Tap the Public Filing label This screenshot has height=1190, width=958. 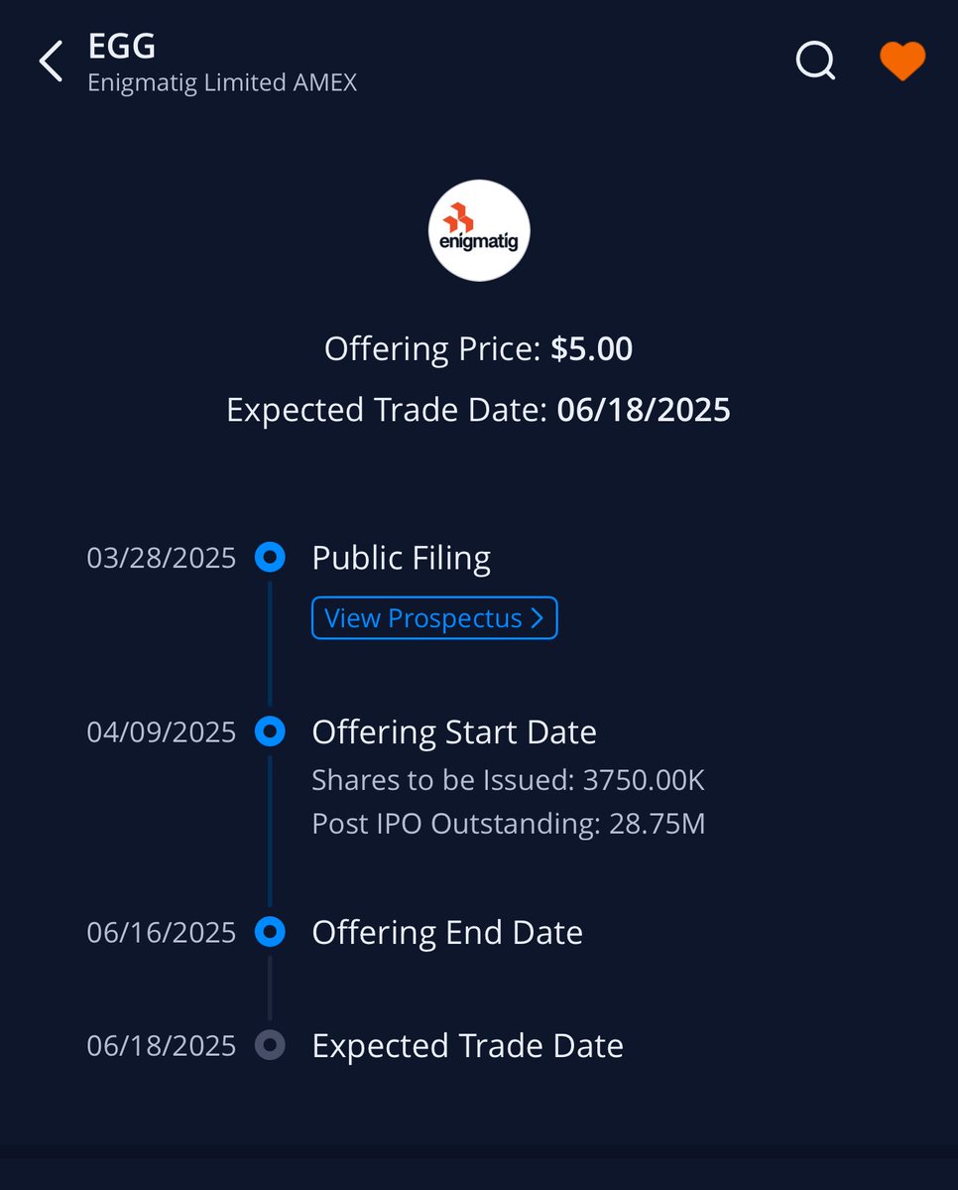[402, 558]
